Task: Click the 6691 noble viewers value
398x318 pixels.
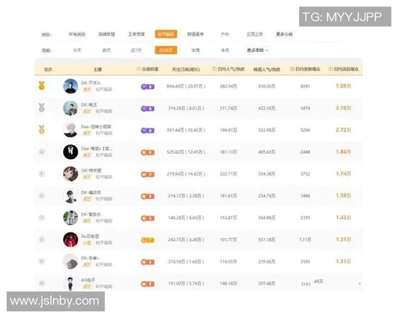Action: click(305, 86)
